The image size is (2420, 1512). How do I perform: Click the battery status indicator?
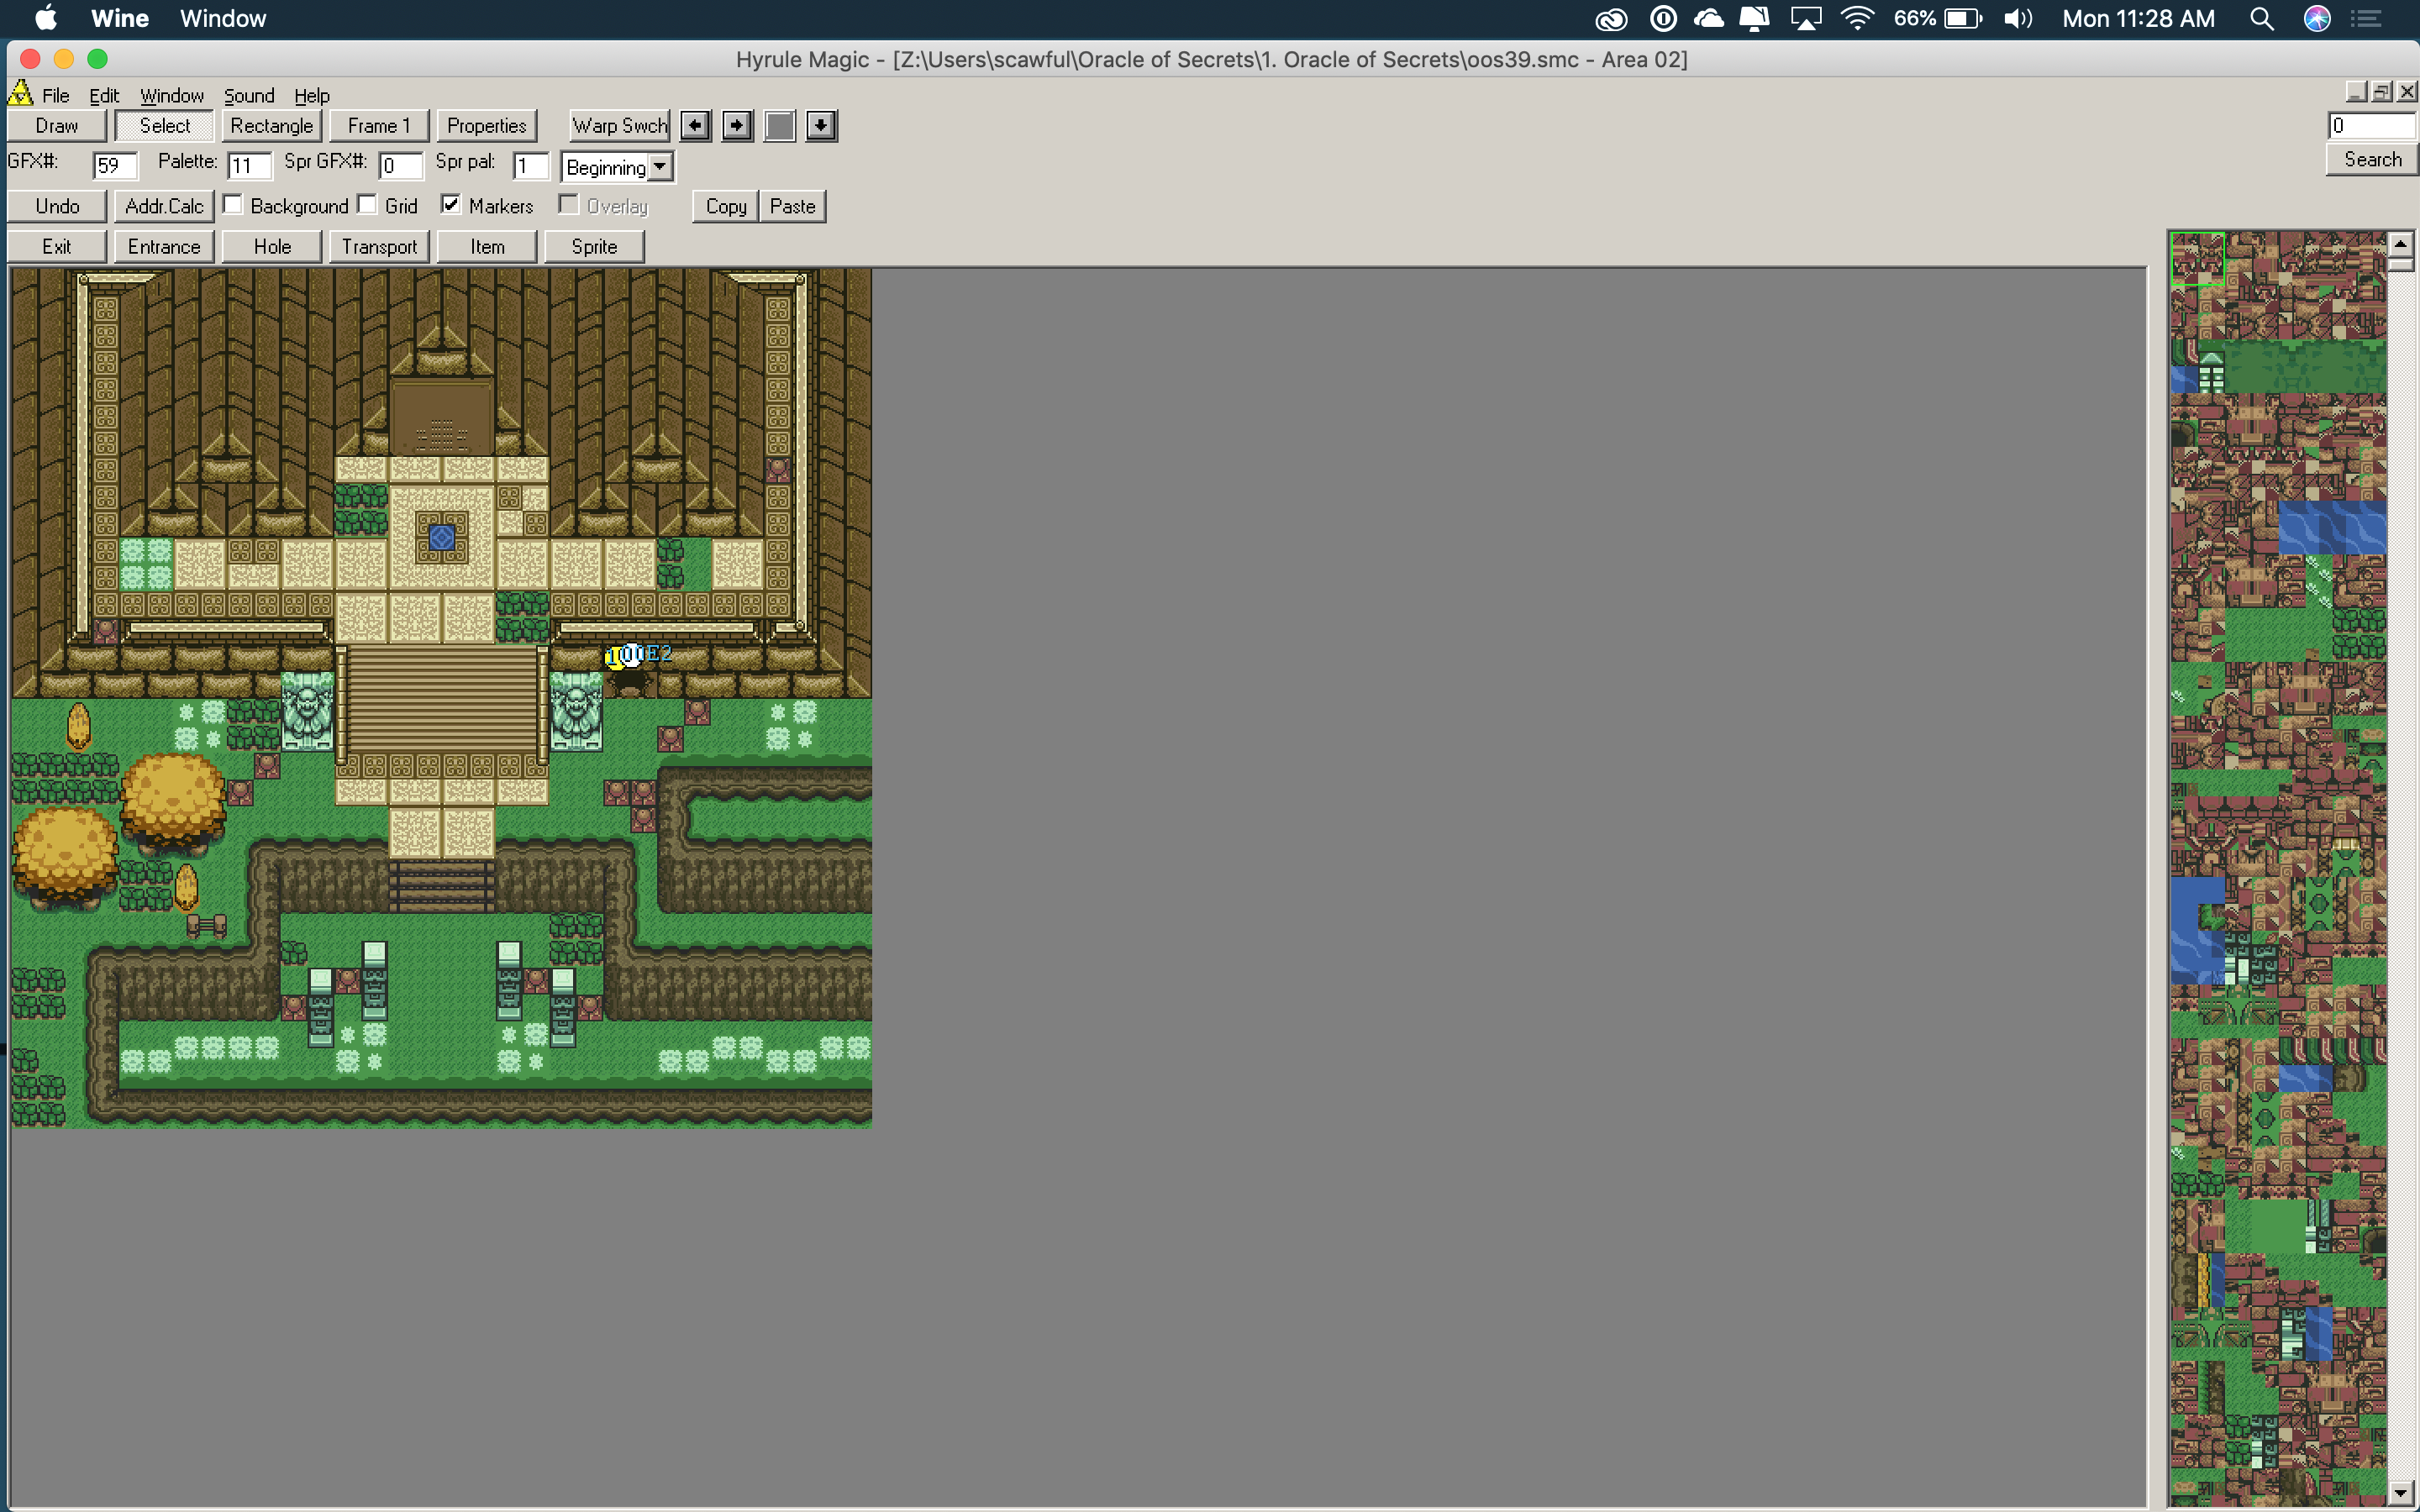tap(1938, 19)
